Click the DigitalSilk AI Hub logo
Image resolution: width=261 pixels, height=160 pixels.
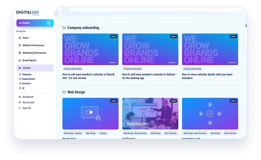(x=28, y=13)
